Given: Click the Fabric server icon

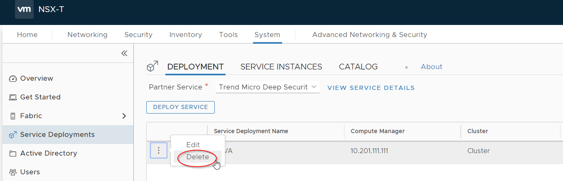Looking at the screenshot, I should [x=12, y=116].
